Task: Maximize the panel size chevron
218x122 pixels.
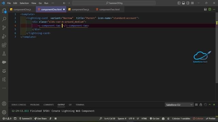Action: (210, 105)
